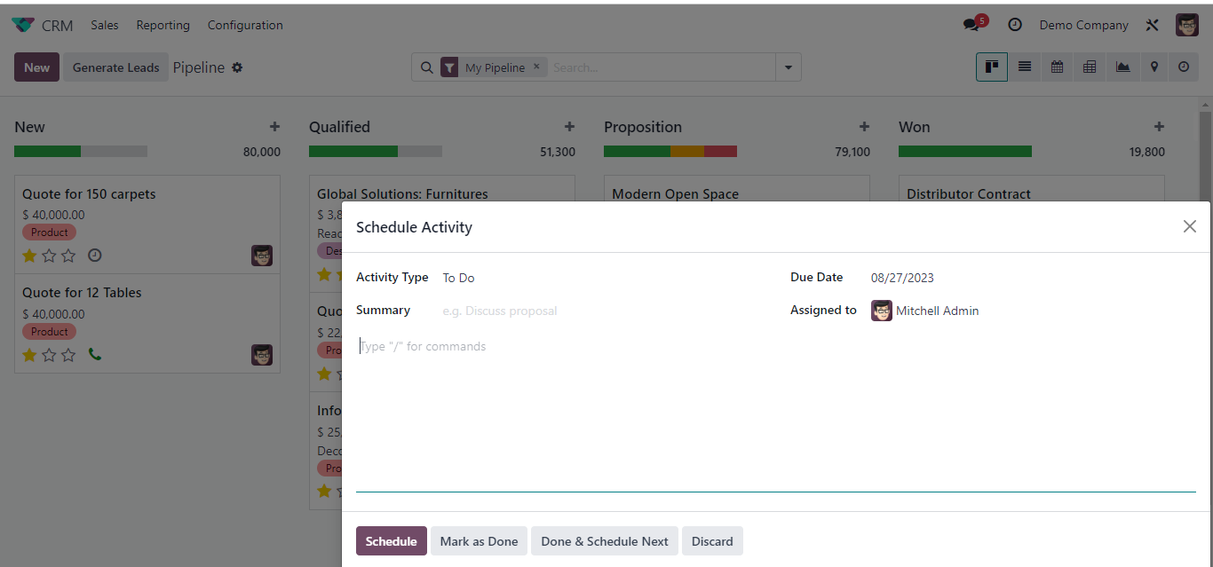Open the Reporting menu
1213x567 pixels.
point(163,25)
